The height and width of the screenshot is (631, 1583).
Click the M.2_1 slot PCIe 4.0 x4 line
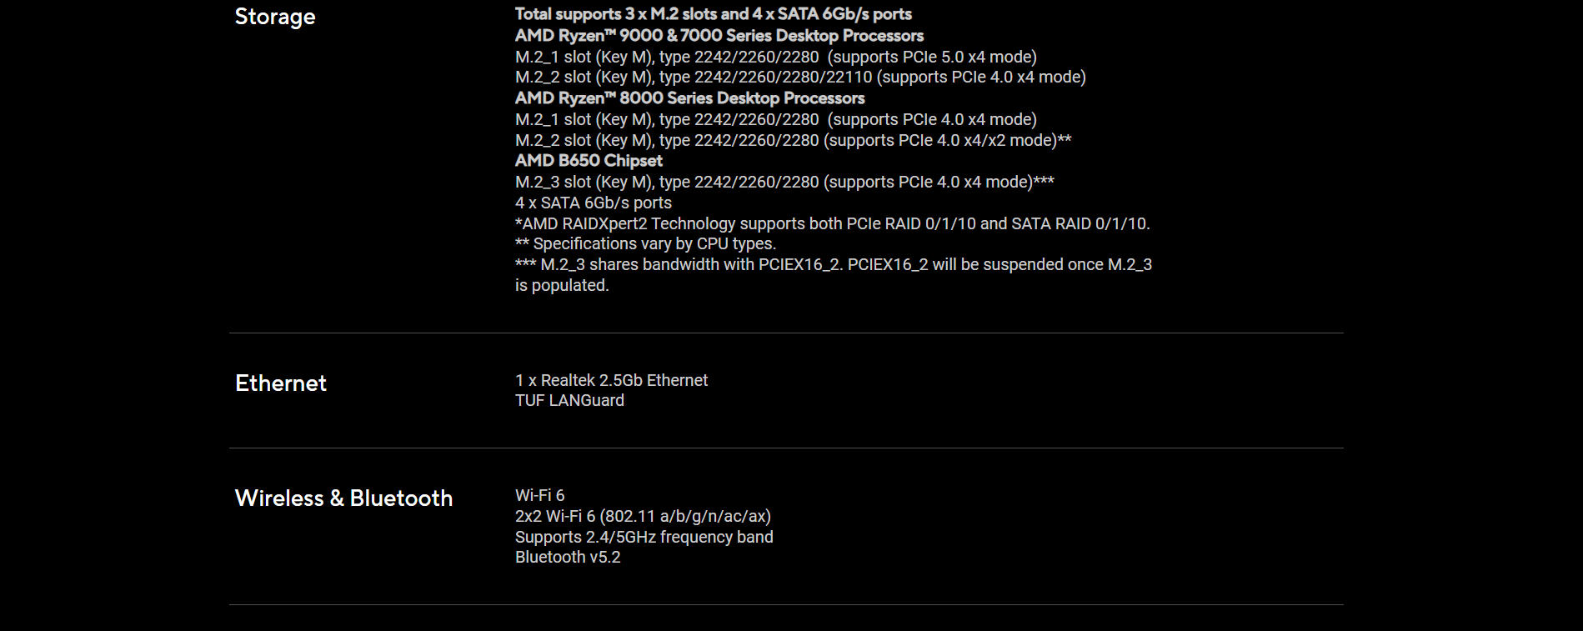(776, 119)
